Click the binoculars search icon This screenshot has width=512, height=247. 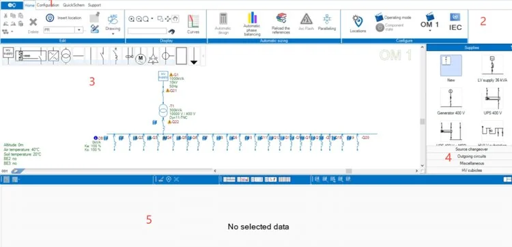(171, 31)
